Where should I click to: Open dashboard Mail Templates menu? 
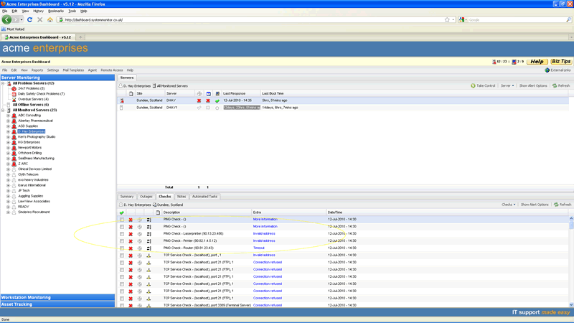(73, 70)
